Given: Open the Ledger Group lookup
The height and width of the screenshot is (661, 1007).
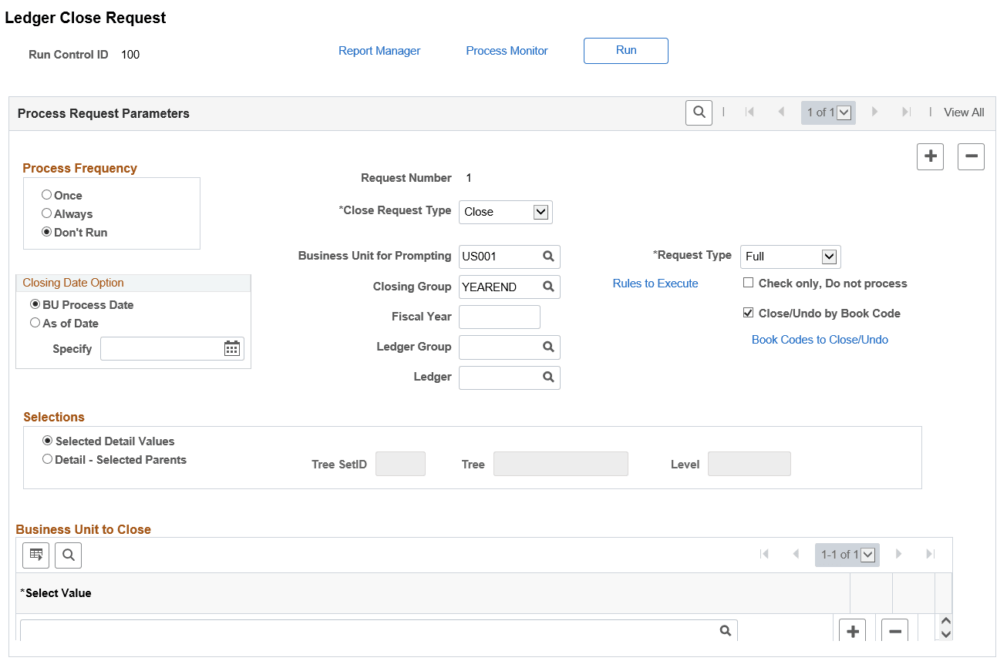Looking at the screenshot, I should 548,347.
